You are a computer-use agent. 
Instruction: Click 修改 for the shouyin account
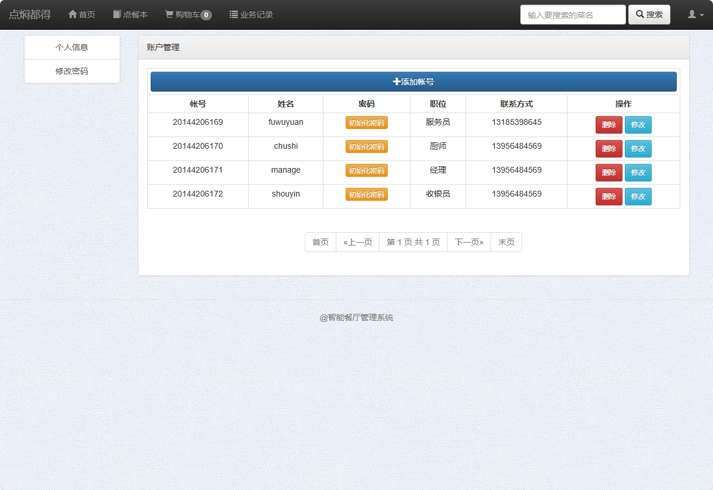[638, 197]
